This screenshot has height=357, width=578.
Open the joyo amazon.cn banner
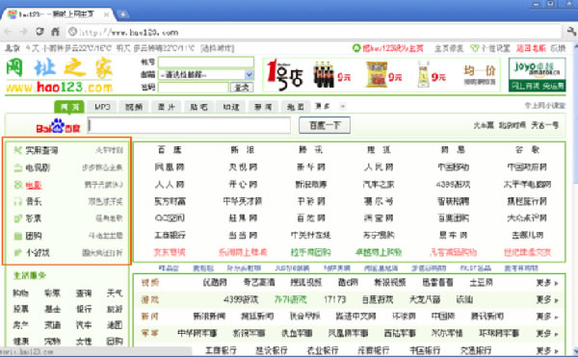point(537,75)
